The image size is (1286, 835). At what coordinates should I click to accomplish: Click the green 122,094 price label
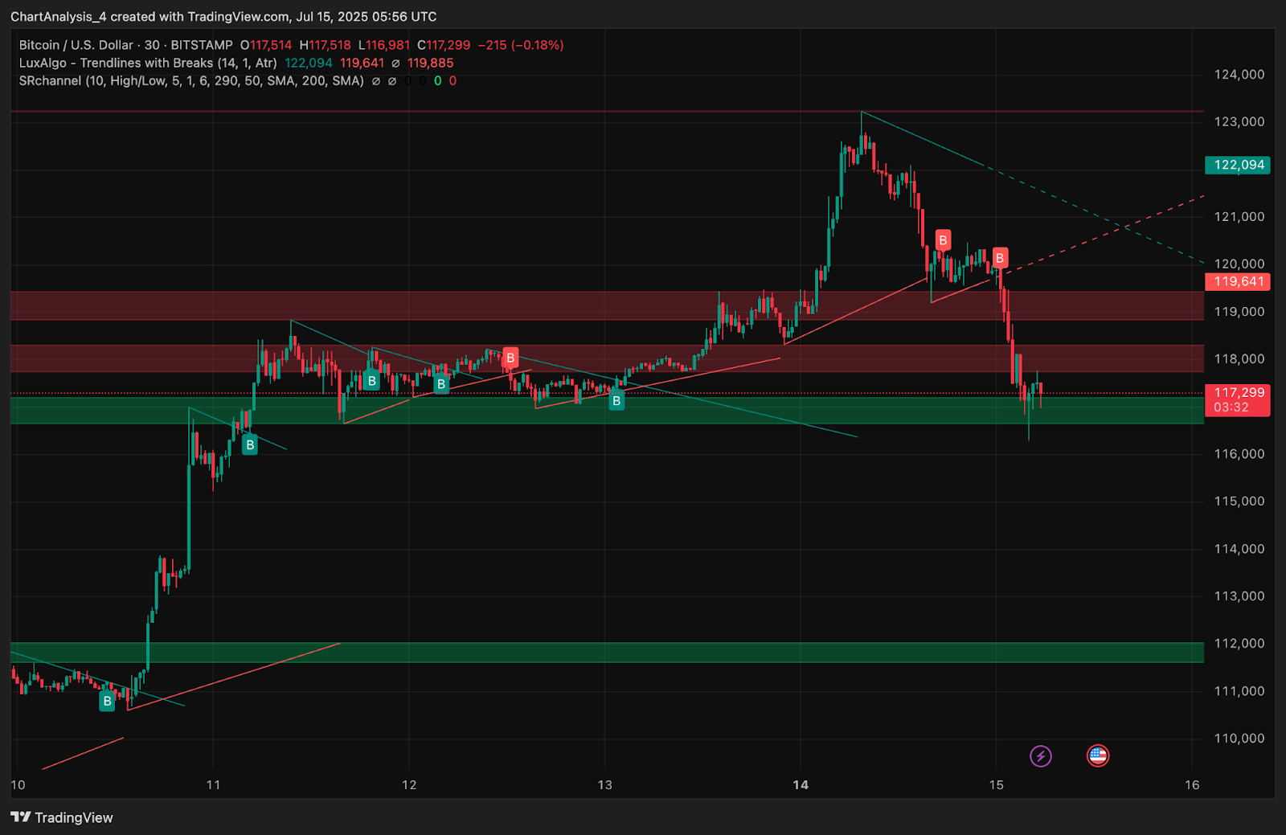(x=1238, y=165)
